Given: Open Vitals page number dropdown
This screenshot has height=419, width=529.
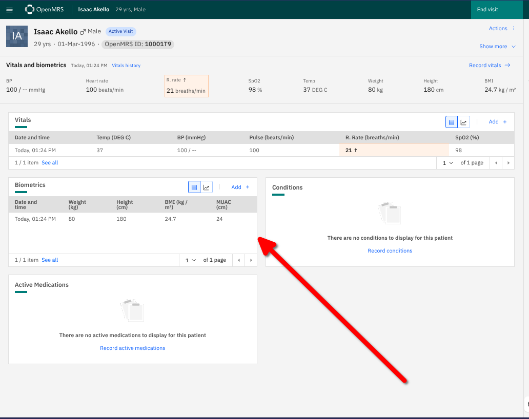Looking at the screenshot, I should coord(447,163).
